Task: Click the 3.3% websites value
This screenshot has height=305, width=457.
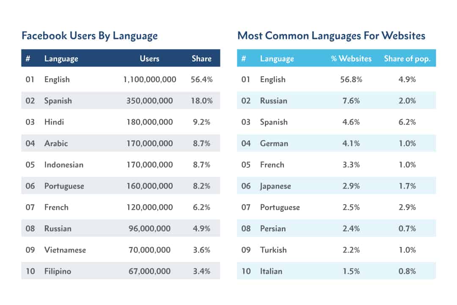Action: coord(351,165)
